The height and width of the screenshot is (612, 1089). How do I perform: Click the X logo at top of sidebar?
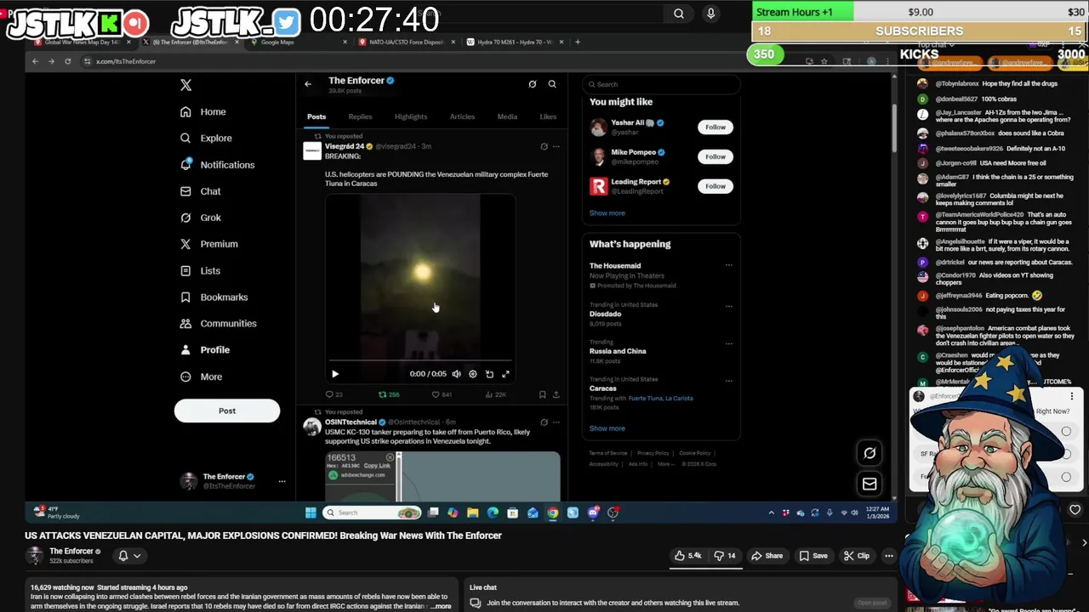(x=185, y=85)
